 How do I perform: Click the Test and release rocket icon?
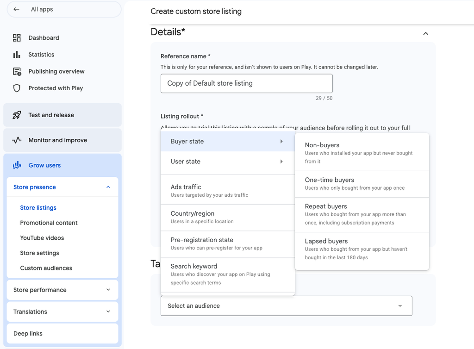[17, 115]
